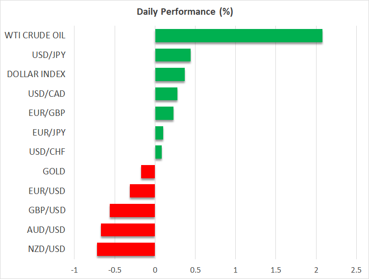The height and width of the screenshot is (279, 369).
Task: Click the Daily Performance (%) chart title
Action: click(x=184, y=12)
